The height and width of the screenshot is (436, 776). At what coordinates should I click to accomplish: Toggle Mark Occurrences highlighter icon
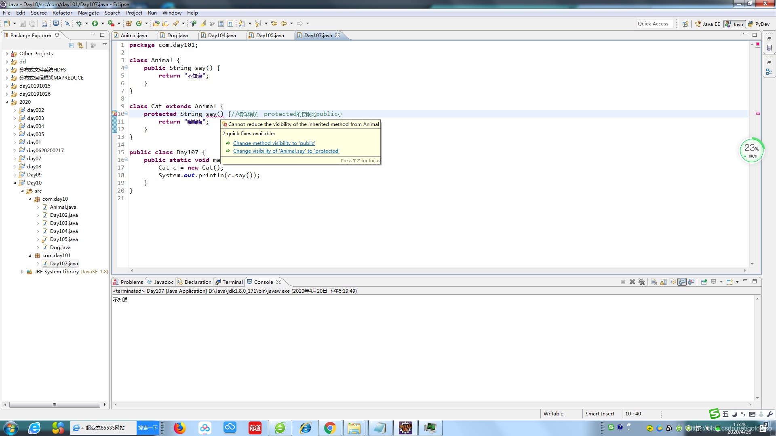[203, 23]
